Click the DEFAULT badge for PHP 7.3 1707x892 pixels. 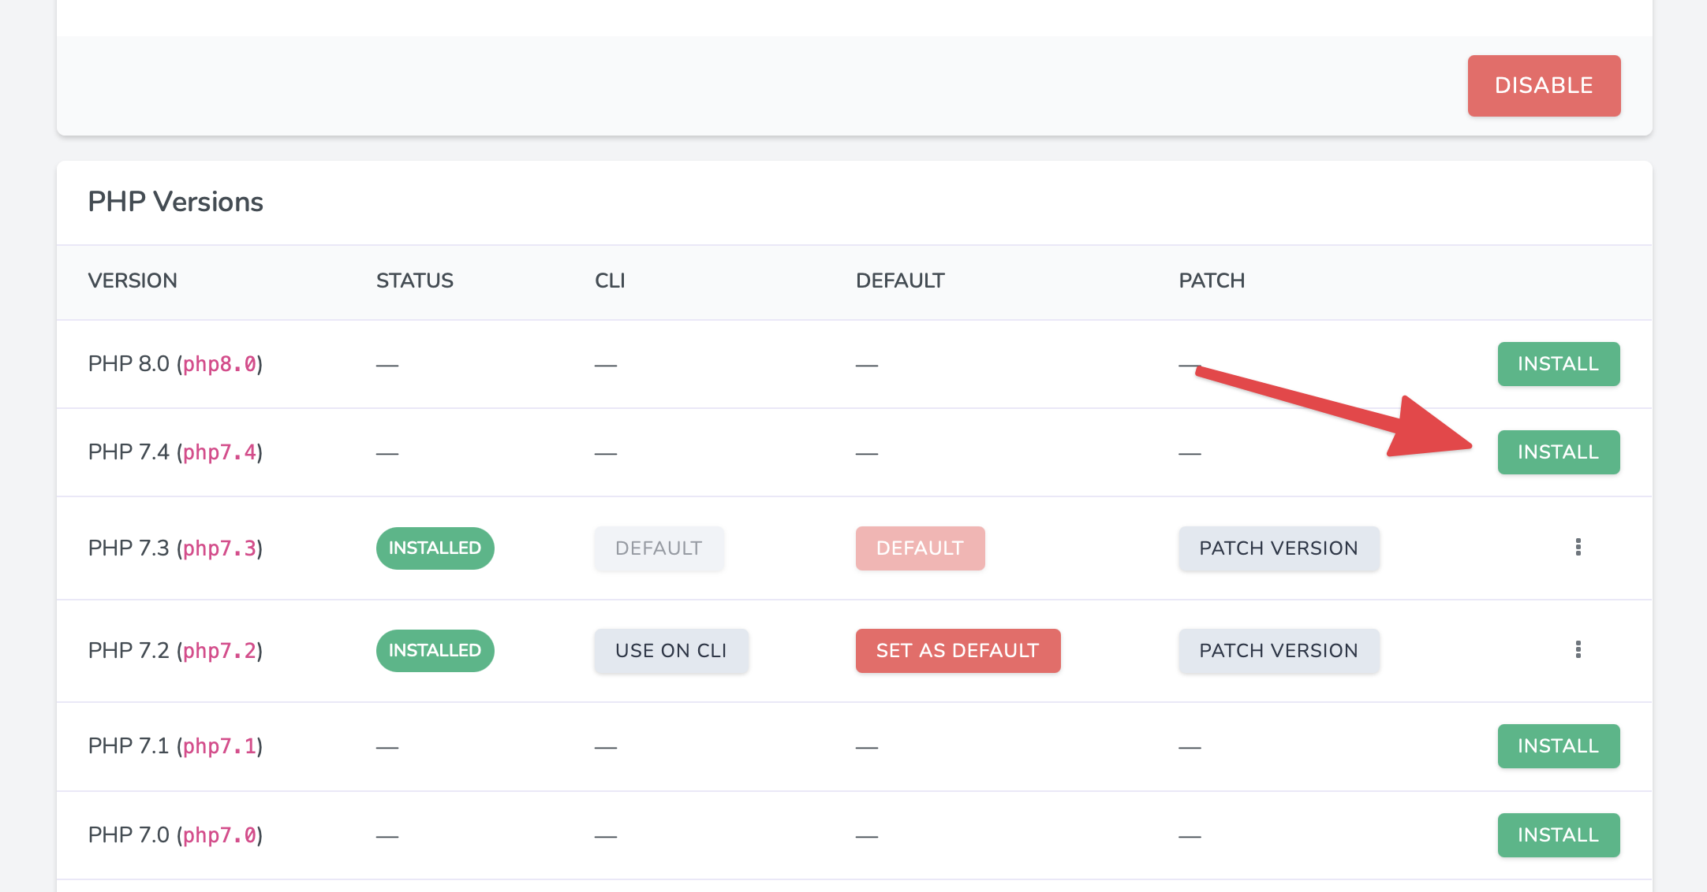pos(919,548)
